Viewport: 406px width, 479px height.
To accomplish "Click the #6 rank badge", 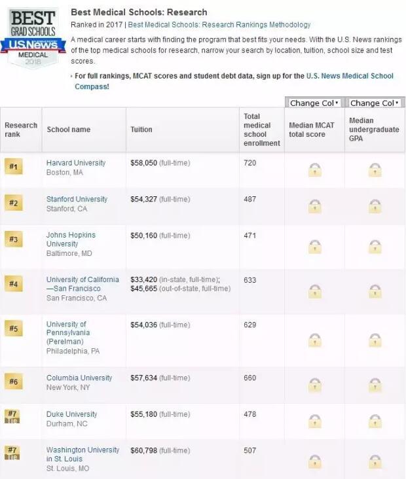I will click(14, 381).
